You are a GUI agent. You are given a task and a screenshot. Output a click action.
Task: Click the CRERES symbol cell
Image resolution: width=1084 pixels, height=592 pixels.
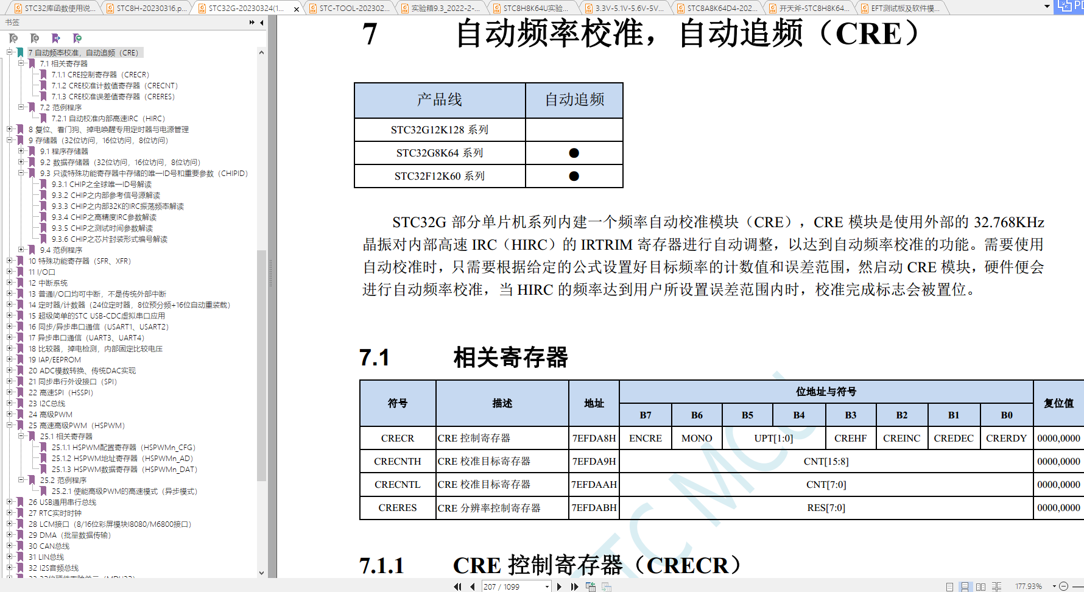(398, 507)
